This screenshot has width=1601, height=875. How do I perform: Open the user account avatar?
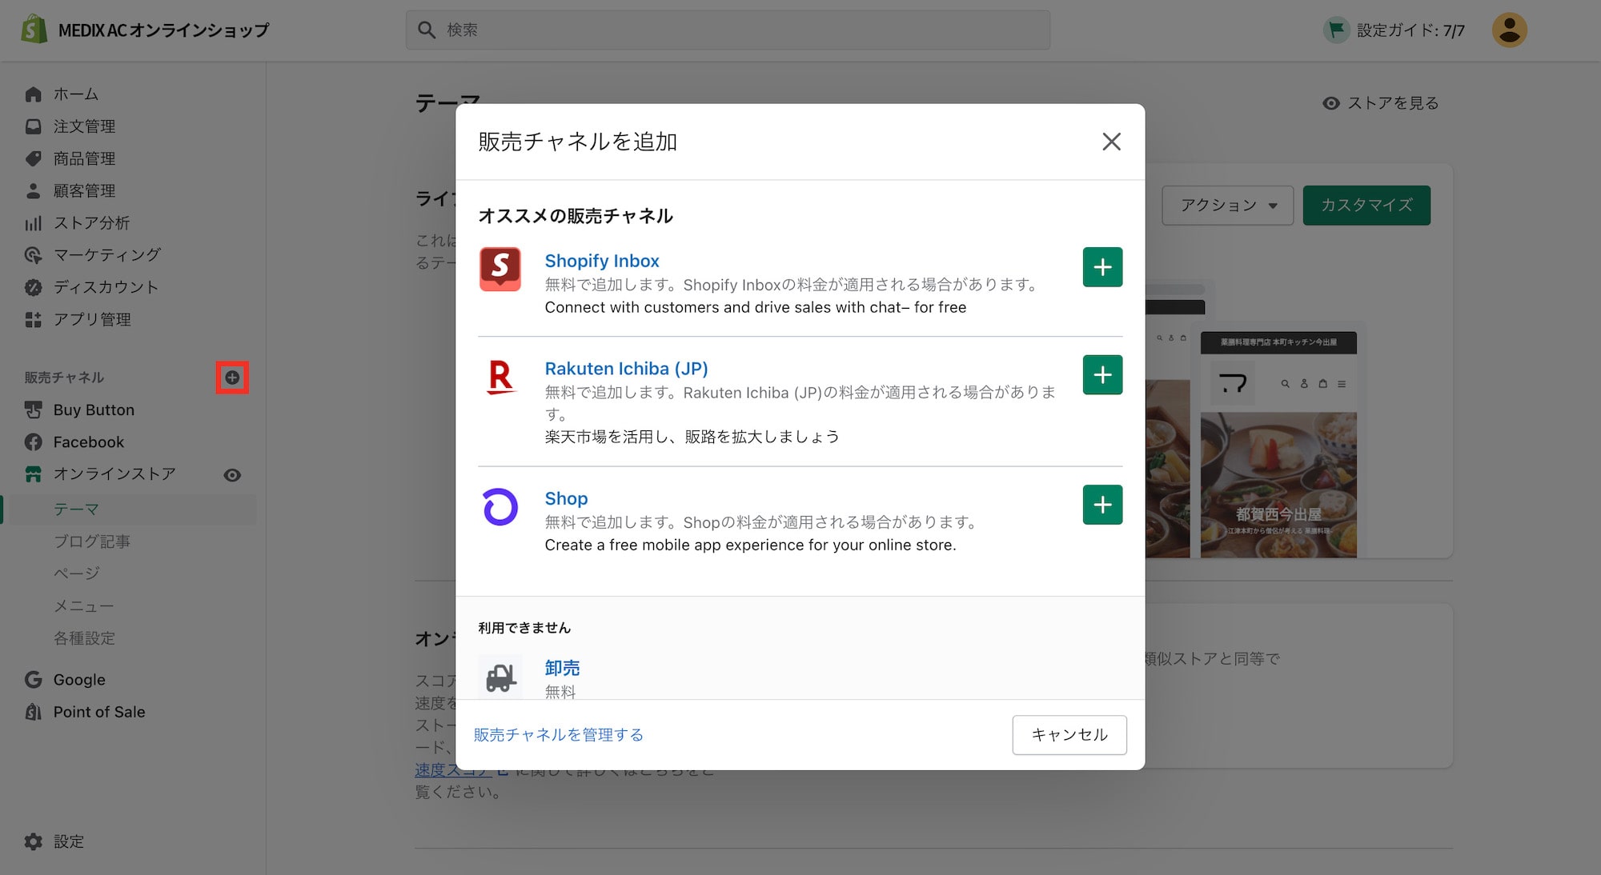[1509, 30]
